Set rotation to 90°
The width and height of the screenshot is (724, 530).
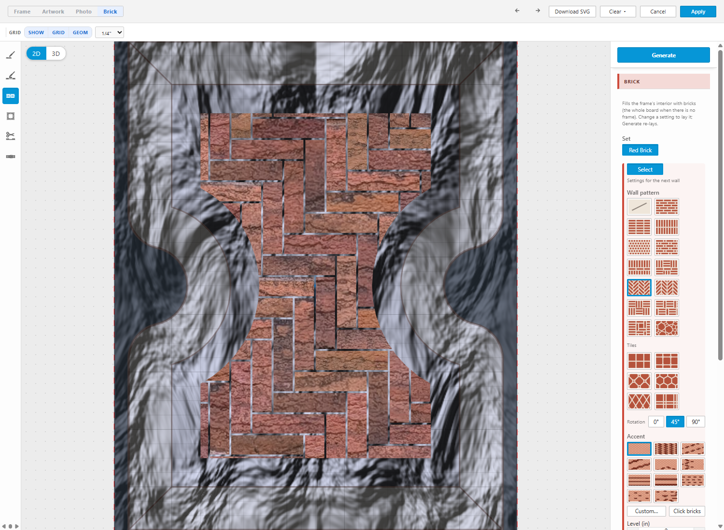pos(696,422)
